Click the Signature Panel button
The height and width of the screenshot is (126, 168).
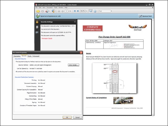145,16
